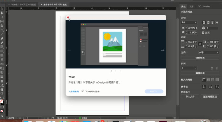This screenshot has width=222, height=122.
Task: Toggle show rulers icon in 标尺和网格
Action: 204,80
